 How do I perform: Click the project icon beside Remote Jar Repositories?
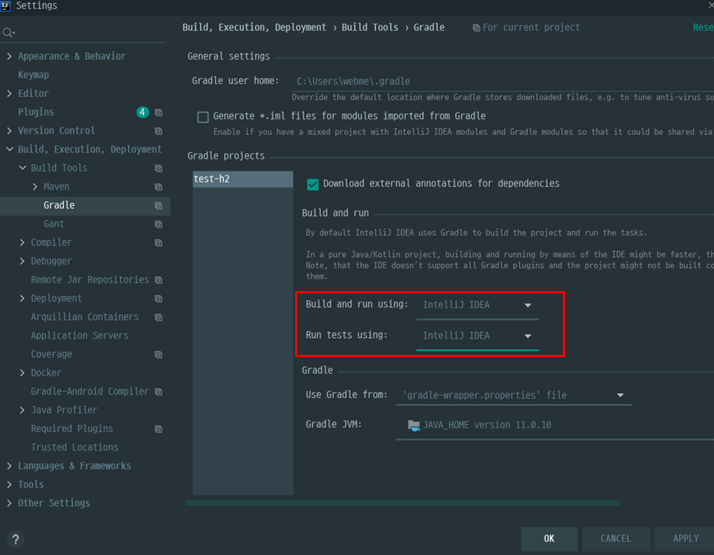(x=159, y=280)
